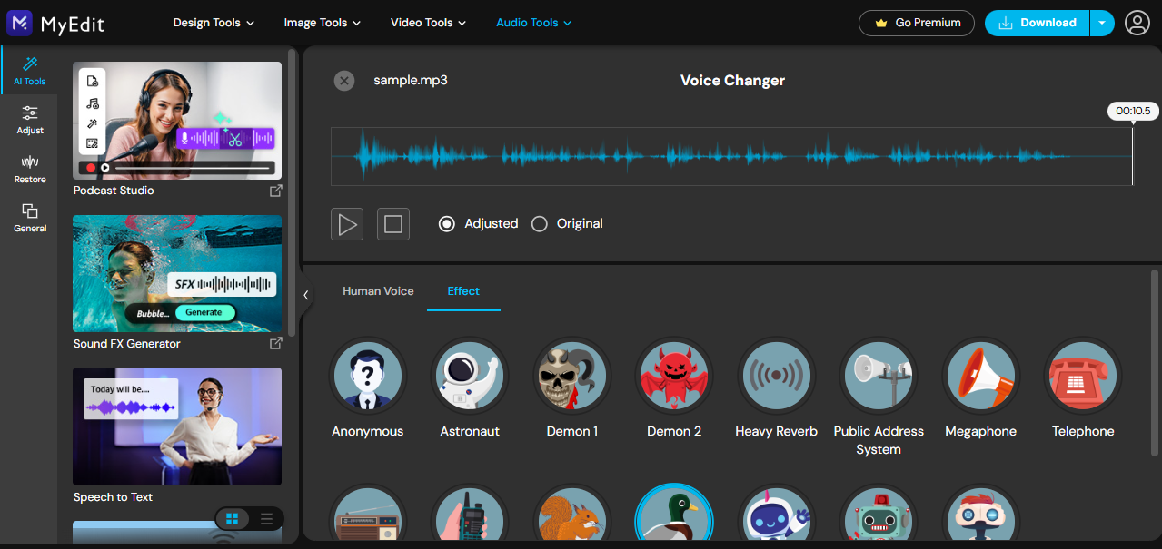
Task: Click inside the audio waveform
Action: pyautogui.click(x=731, y=156)
